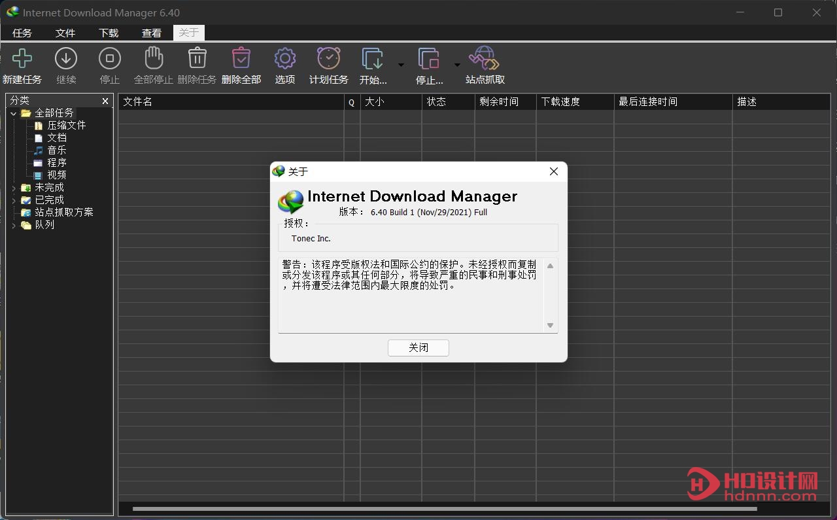Open the dropdown arrow beside 开始...
Screen dimensions: 837x520
(x=401, y=64)
